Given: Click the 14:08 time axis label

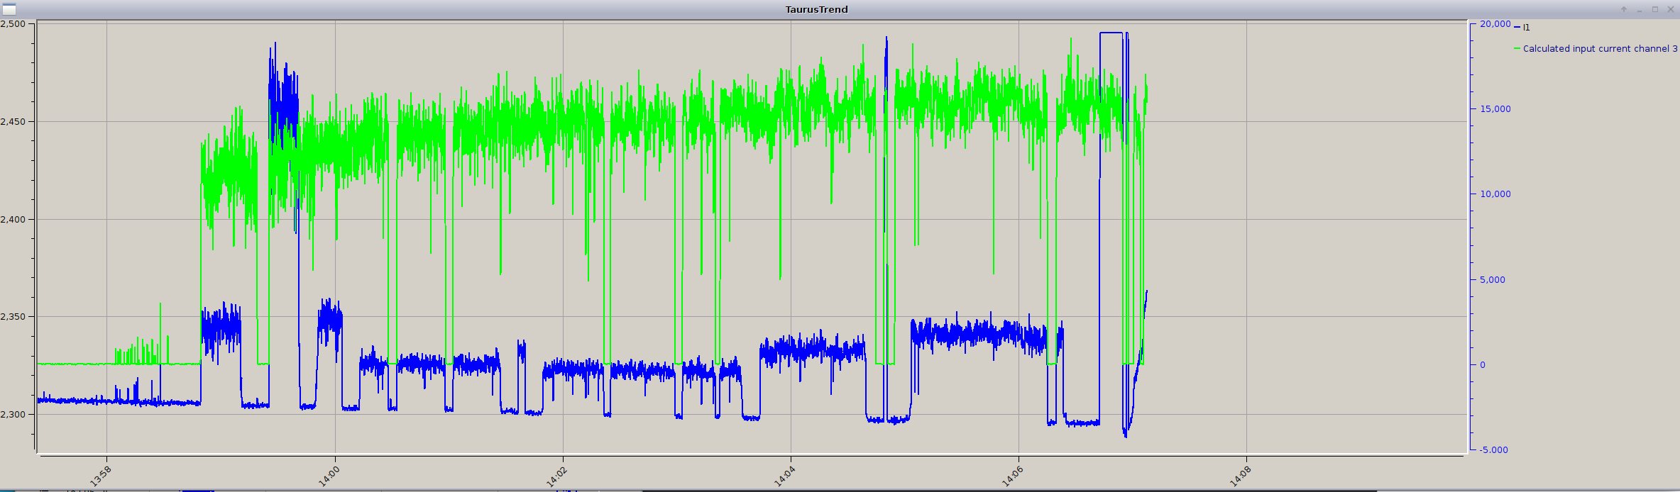Looking at the screenshot, I should click(x=1241, y=476).
